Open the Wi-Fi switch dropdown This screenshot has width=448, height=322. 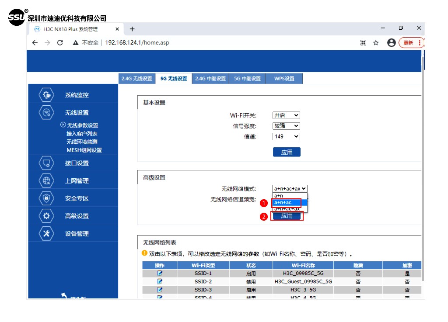point(286,115)
